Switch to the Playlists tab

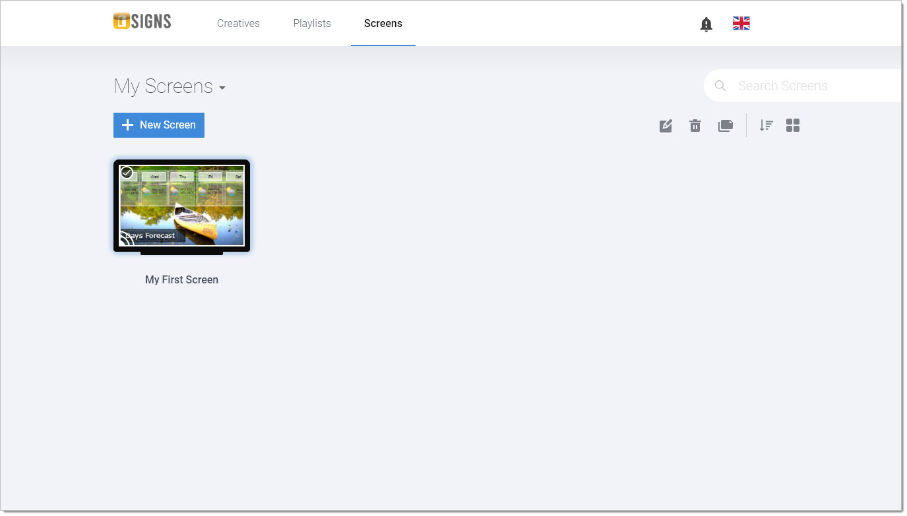pyautogui.click(x=312, y=24)
